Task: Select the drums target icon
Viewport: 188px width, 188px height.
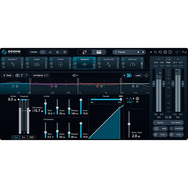Action: point(58,52)
